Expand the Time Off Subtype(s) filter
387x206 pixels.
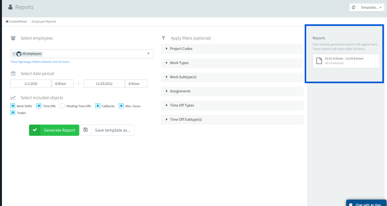tap(232, 119)
